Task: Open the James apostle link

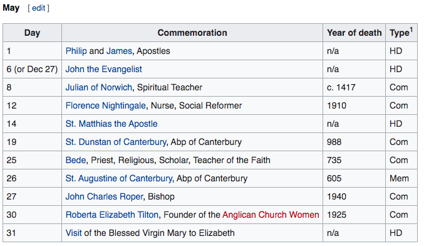Action: pos(119,51)
